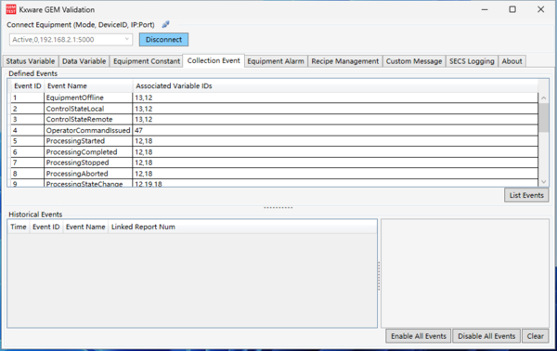Image resolution: width=557 pixels, height=351 pixels.
Task: Click the Clear button
Action: pos(536,336)
